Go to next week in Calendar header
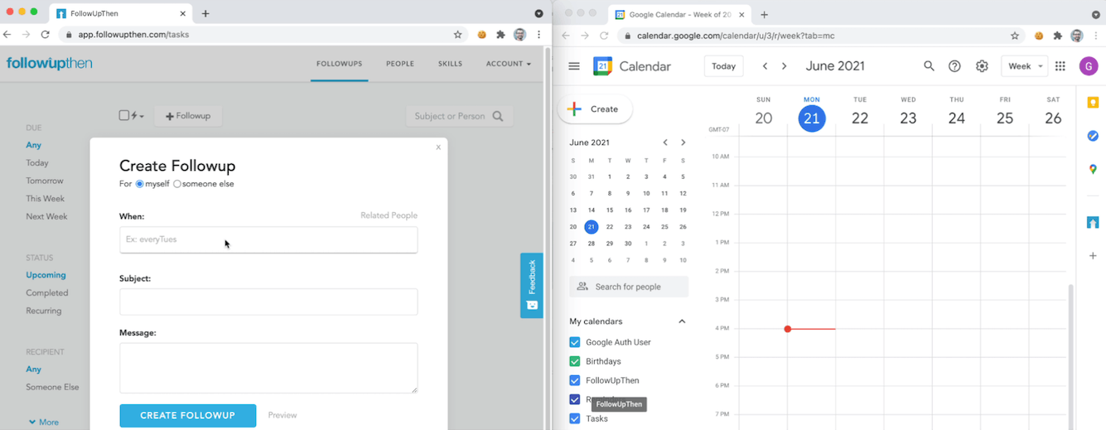Screen dimensions: 1106x430 [x=784, y=66]
